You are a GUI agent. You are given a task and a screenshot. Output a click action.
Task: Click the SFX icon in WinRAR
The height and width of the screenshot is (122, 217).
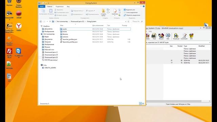[191, 37]
